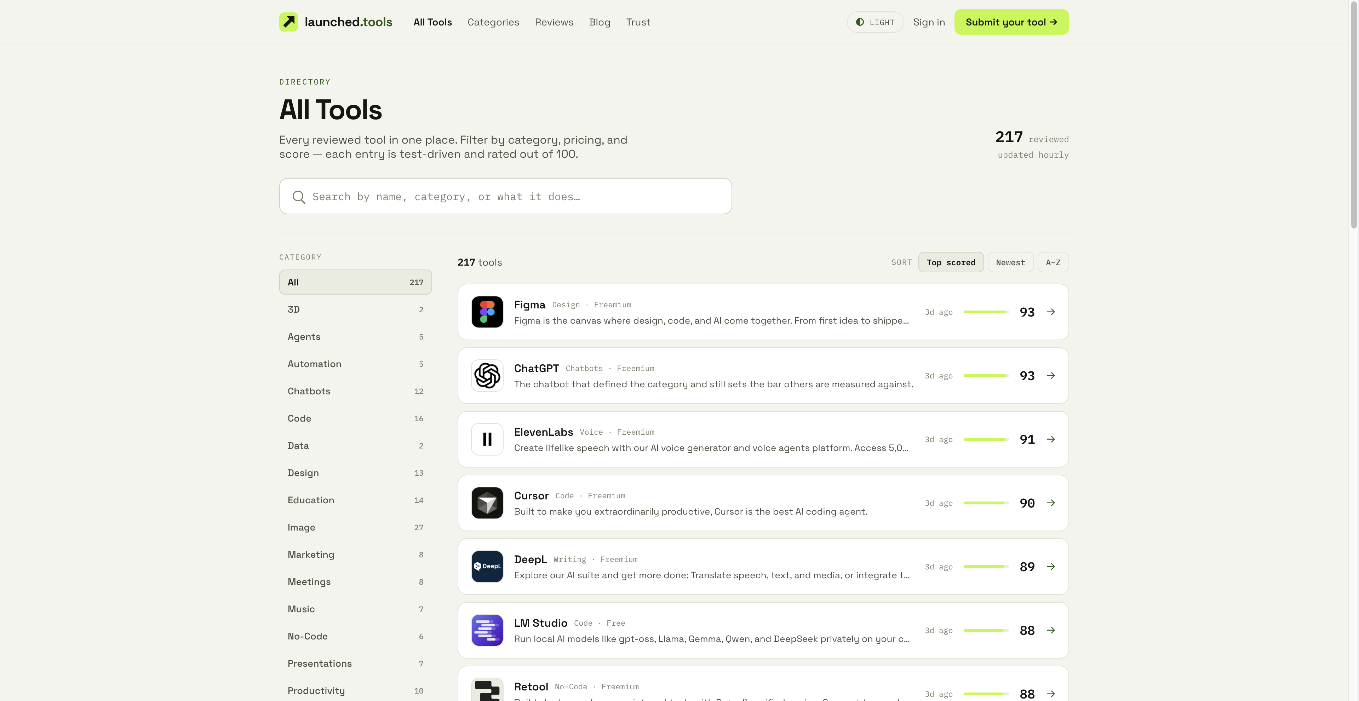Open the ChatGPT logo icon
This screenshot has height=701, width=1359.
pos(487,376)
